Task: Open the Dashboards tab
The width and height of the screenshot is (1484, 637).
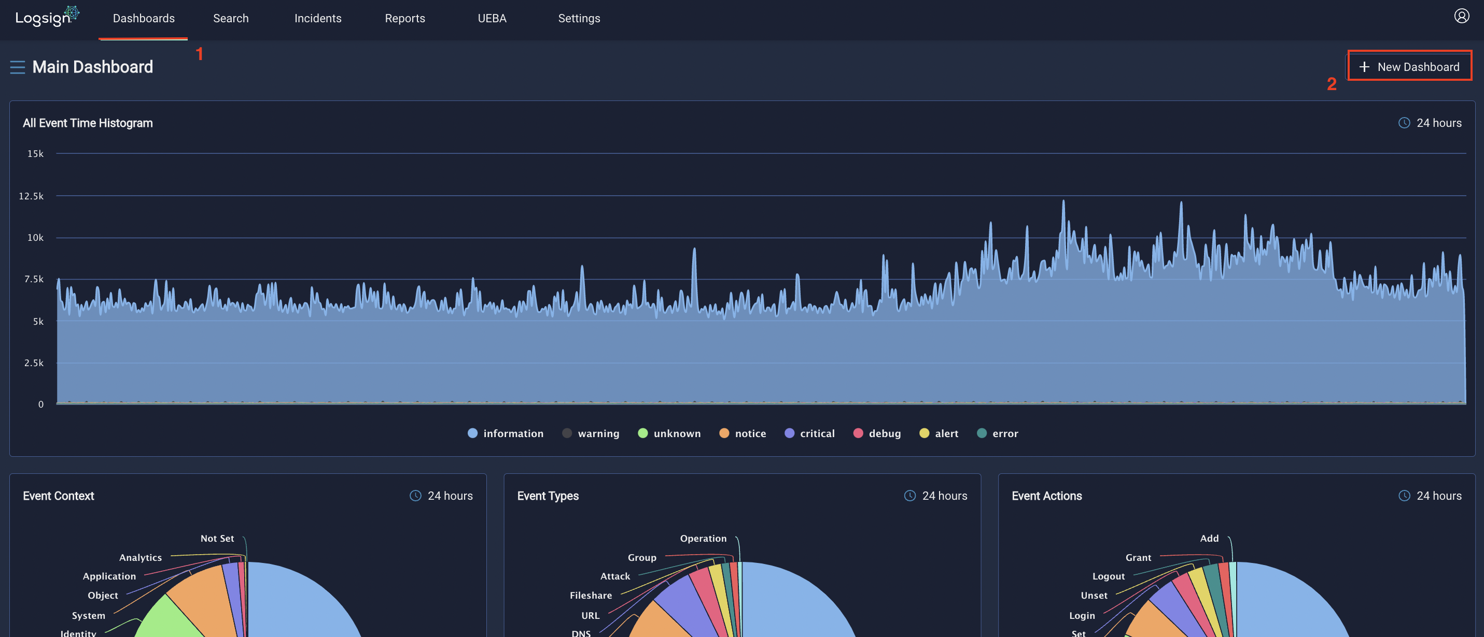Action: click(144, 19)
